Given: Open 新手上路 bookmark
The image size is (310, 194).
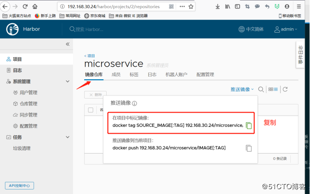Looking at the screenshot, I should [45, 16].
